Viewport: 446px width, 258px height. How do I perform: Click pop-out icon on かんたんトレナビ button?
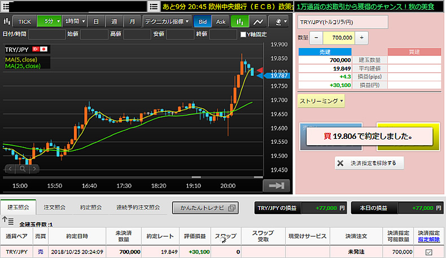(232, 208)
